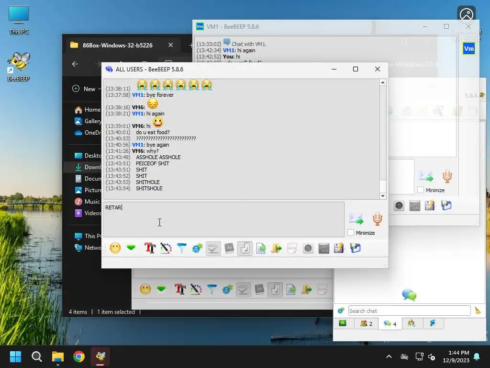The width and height of the screenshot is (490, 368).
Task: Click Search chat field in BeeBEEP main window
Action: pyautogui.click(x=410, y=310)
